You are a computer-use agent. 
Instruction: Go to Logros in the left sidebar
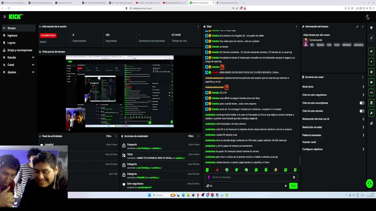point(18,43)
